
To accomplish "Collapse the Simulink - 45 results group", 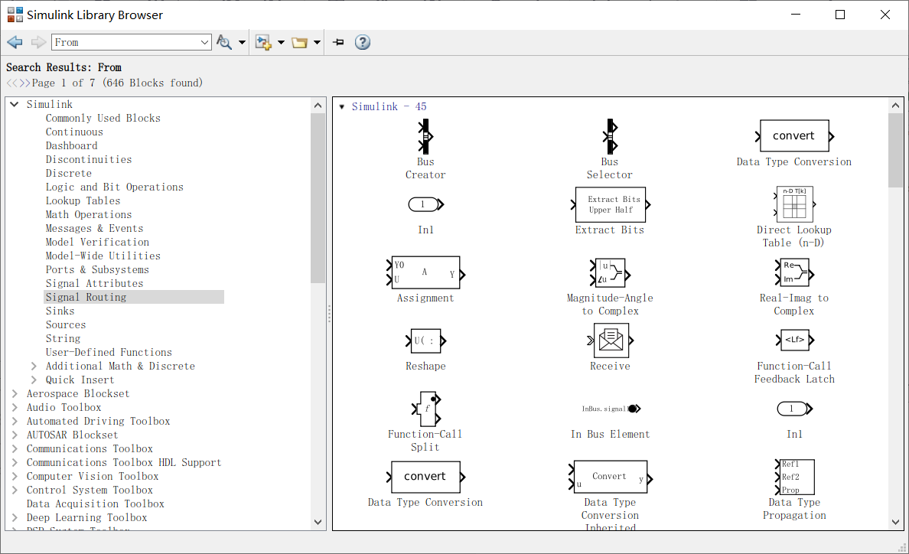I will [342, 106].
